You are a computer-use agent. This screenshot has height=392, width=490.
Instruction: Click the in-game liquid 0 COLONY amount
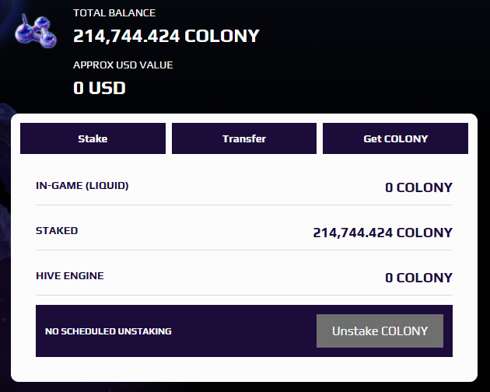(418, 187)
